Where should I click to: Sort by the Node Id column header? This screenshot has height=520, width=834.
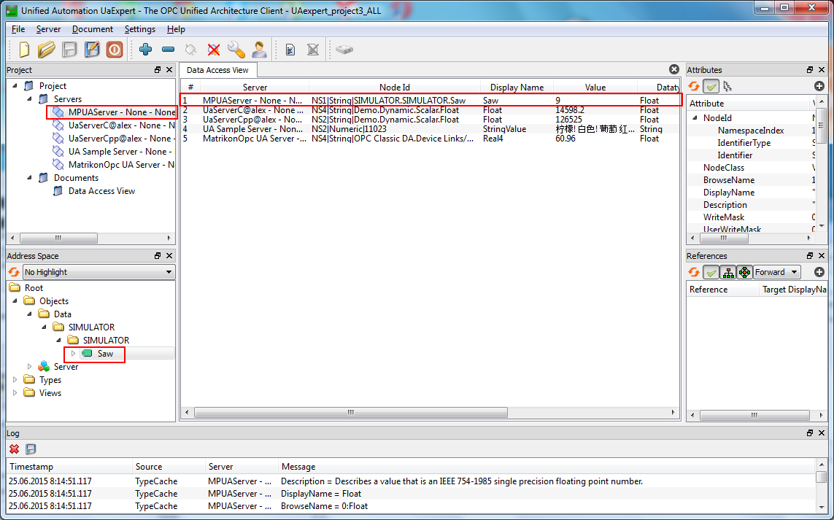(x=395, y=88)
